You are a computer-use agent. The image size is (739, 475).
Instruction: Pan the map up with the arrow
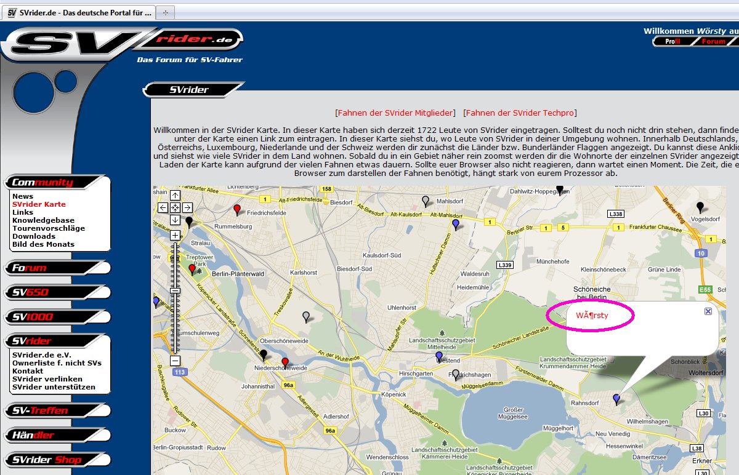pos(175,196)
